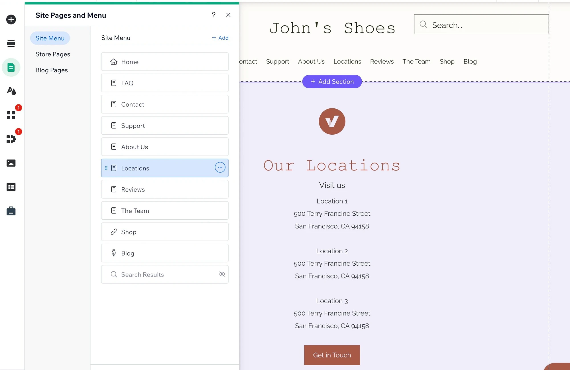Select the Blog Pages tab
Screen dimensions: 570x370
pyautogui.click(x=52, y=69)
